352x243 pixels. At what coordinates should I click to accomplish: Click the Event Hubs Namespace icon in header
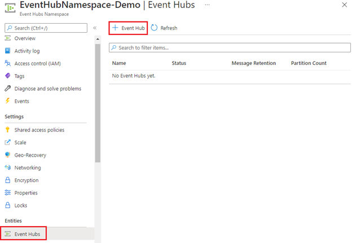pos(10,8)
